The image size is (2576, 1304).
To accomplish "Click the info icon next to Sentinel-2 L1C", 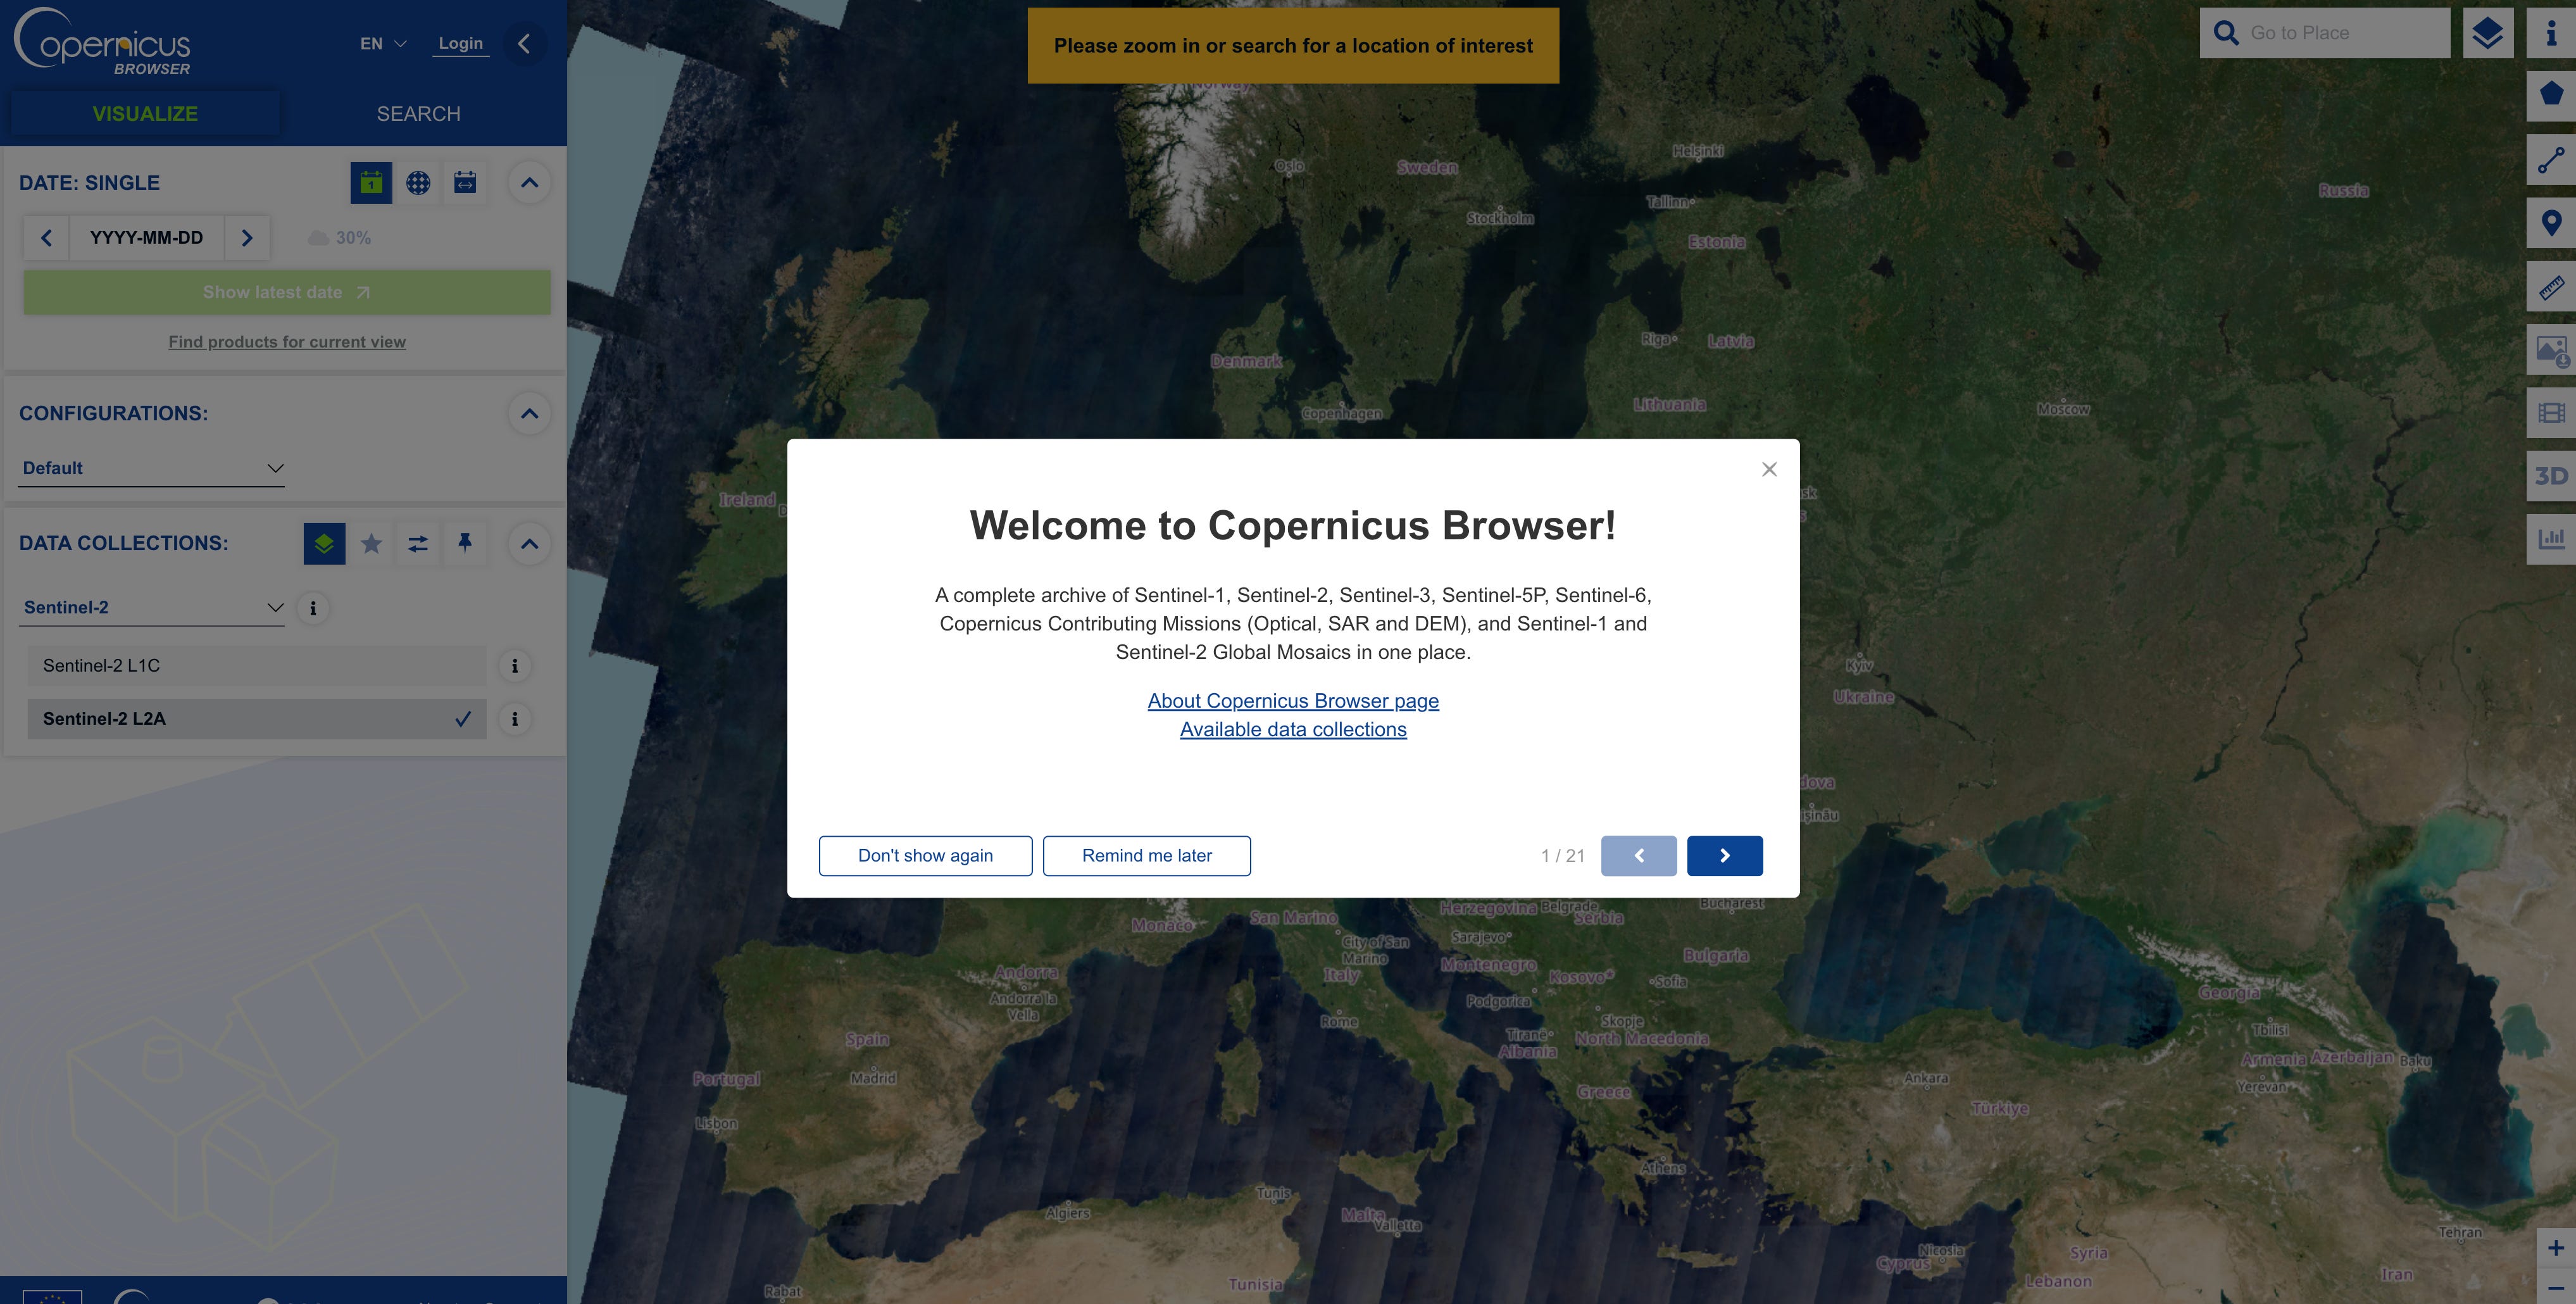I will 515,666.
